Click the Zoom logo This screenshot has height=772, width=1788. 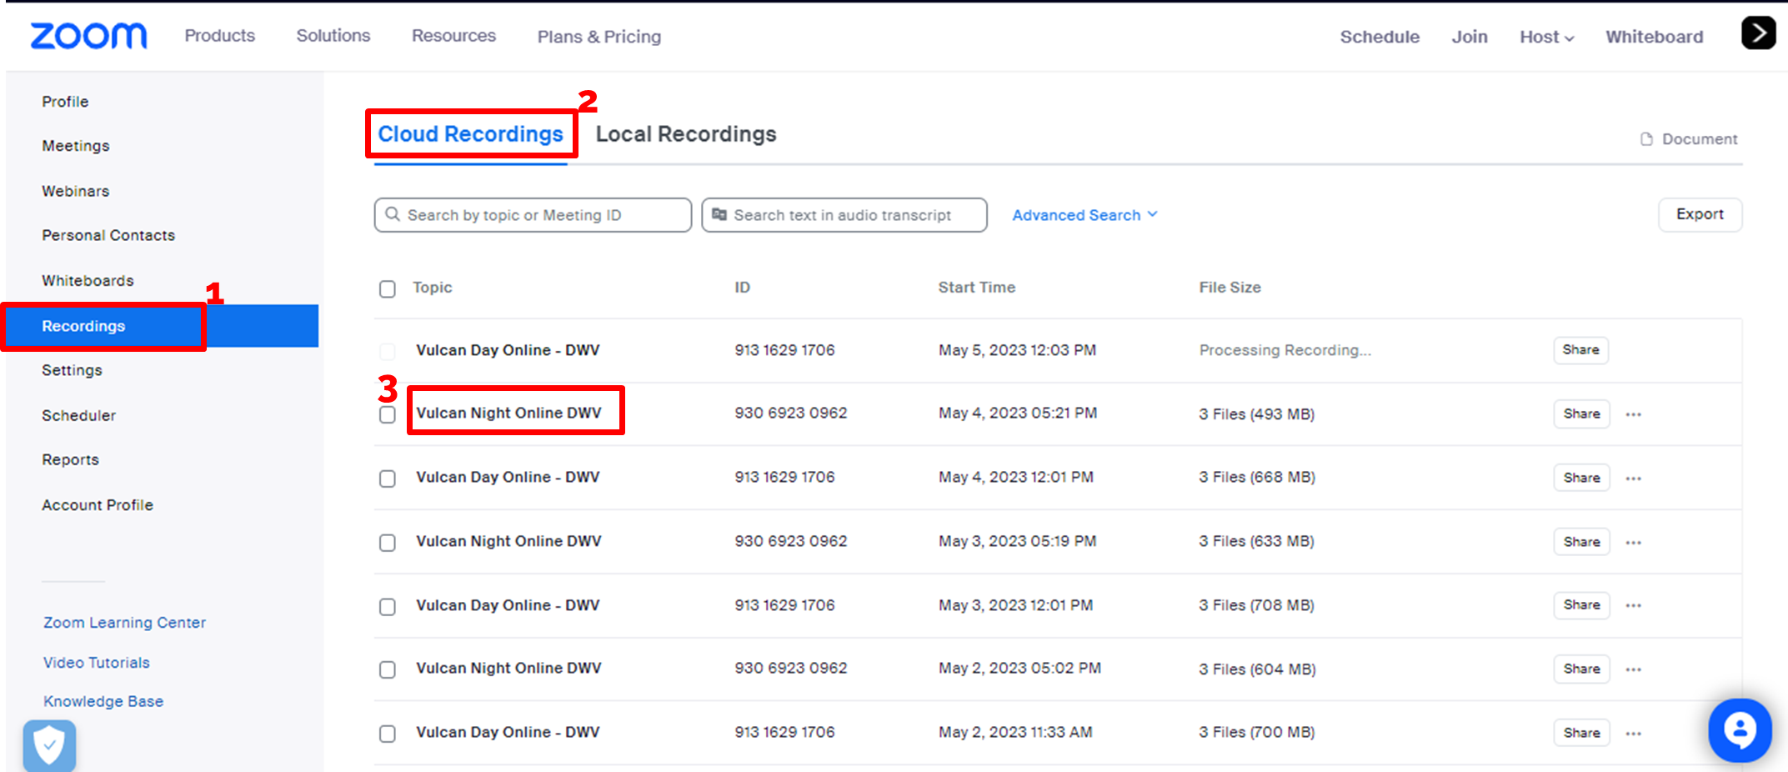(x=88, y=36)
